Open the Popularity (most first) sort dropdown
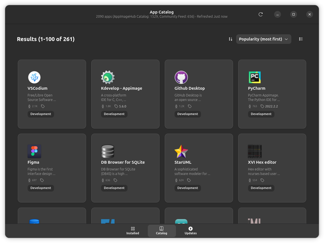Screen dimensions: 324x243 pyautogui.click(x=263, y=39)
